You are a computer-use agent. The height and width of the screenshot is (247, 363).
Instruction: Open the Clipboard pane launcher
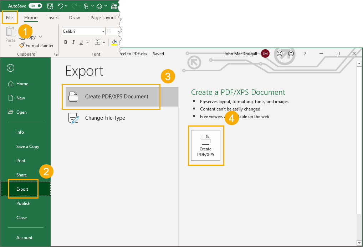(x=56, y=54)
